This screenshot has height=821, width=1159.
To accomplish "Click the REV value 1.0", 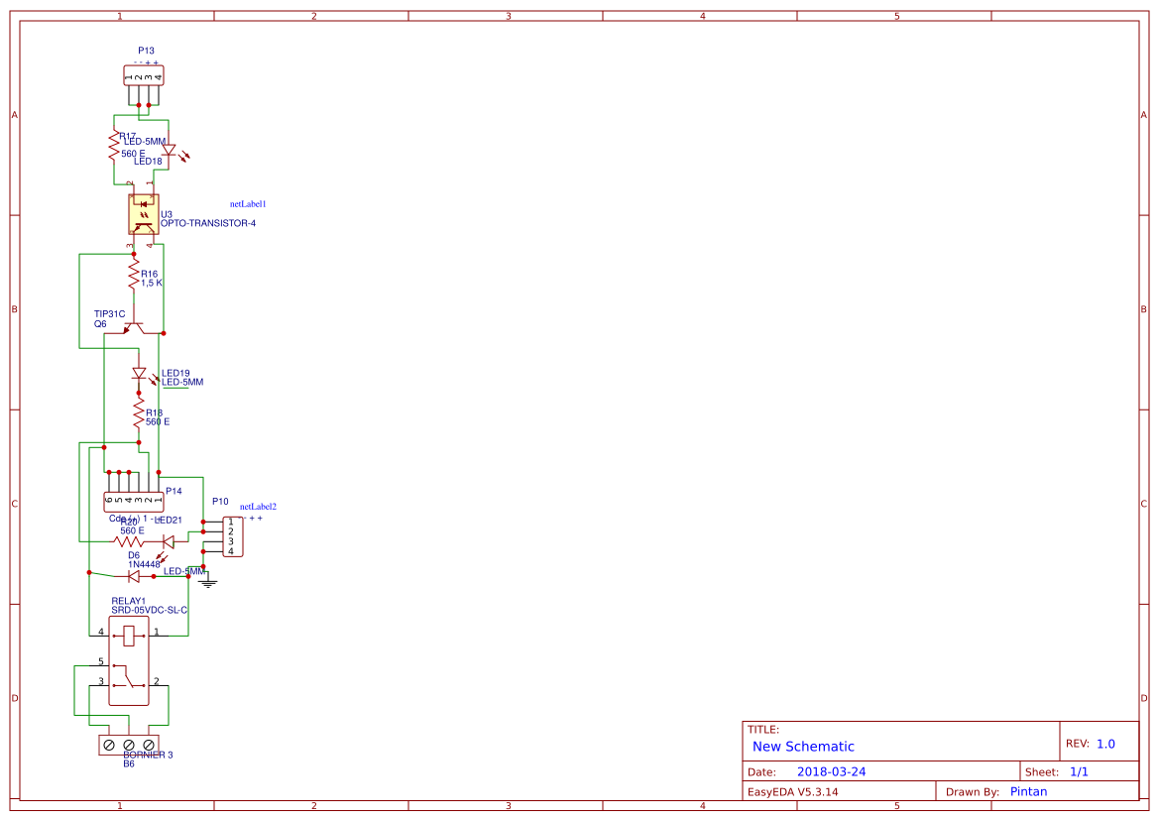I will coord(1105,744).
